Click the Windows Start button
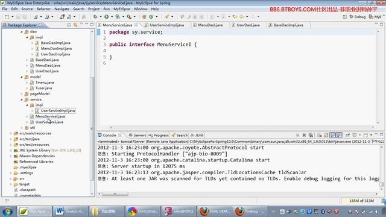 point(7,212)
